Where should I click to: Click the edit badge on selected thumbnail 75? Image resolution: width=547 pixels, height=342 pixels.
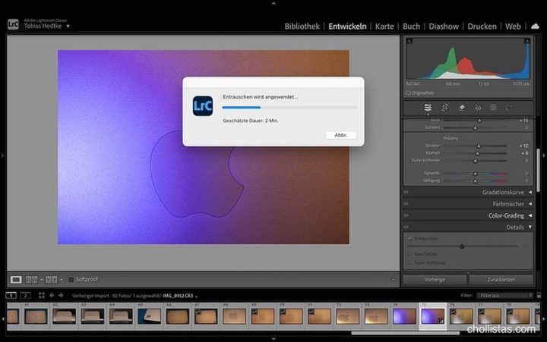click(x=441, y=320)
